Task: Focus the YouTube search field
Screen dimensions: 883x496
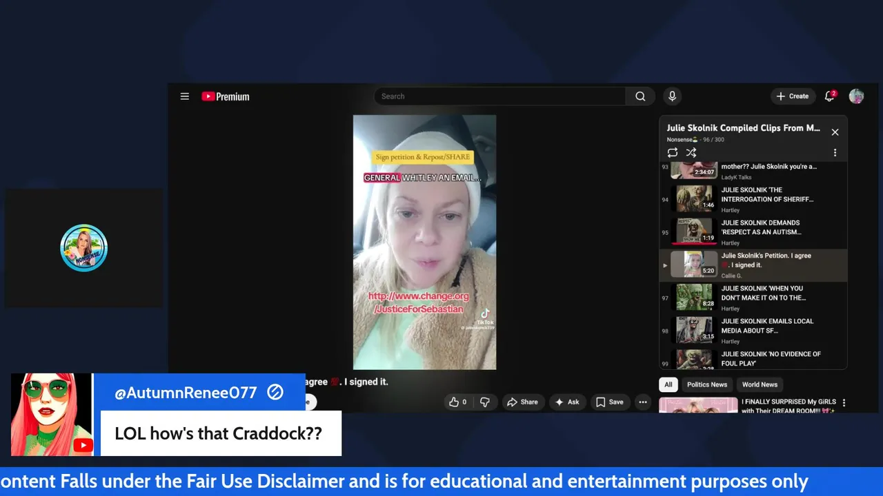Action: 499,96
